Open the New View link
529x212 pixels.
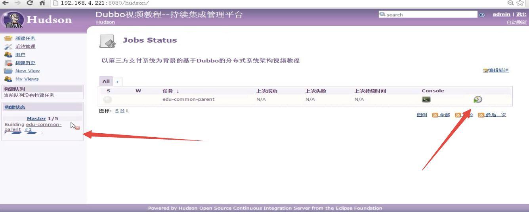(27, 71)
